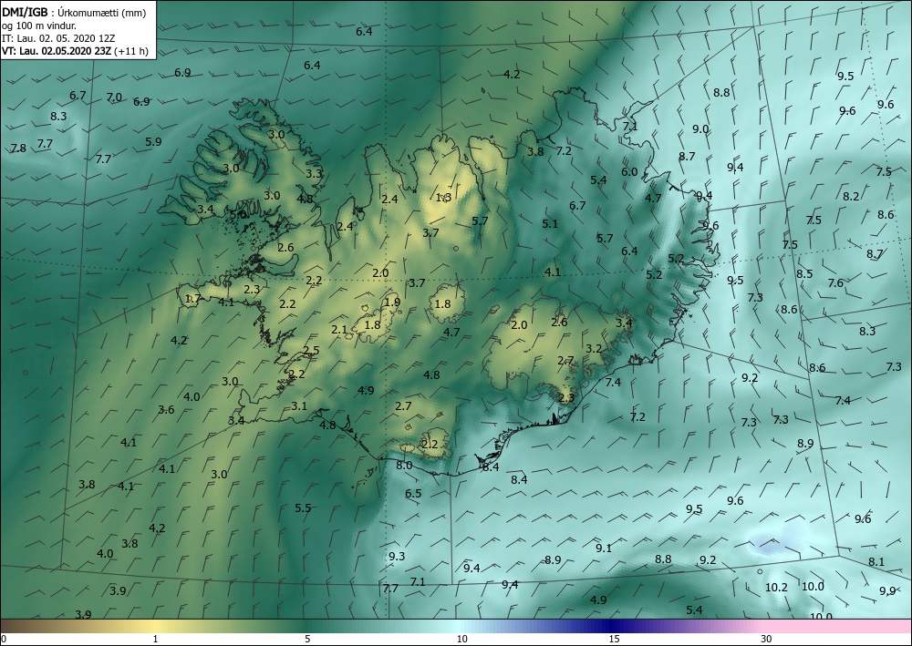Click the 2.5 value on the map
The height and width of the screenshot is (646, 912).
(311, 350)
